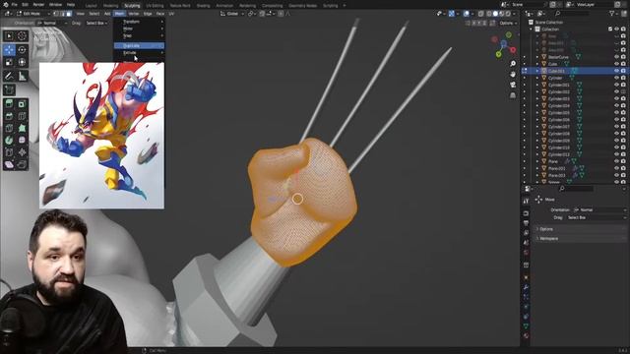Select the Select Box tool in the left toolbar
Screen dimensions: 630x354
[9, 36]
